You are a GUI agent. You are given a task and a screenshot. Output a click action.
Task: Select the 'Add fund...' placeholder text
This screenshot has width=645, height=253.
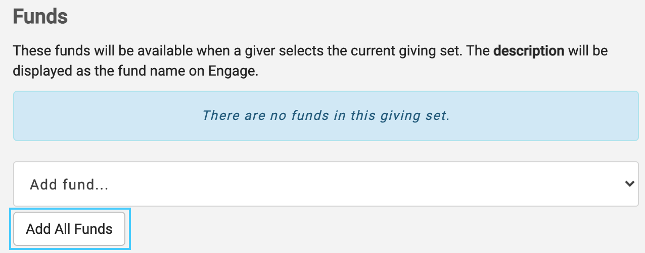tap(70, 184)
